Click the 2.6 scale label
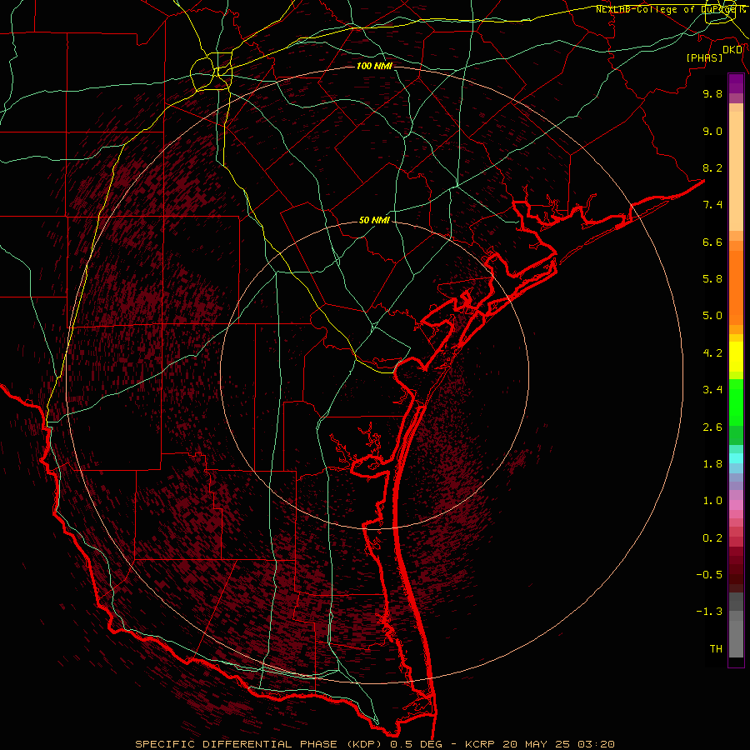The height and width of the screenshot is (750, 750). point(712,427)
